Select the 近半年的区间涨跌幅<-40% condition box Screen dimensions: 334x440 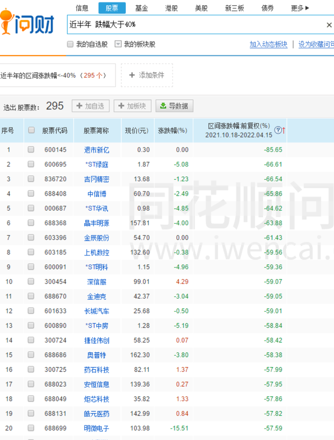point(58,75)
